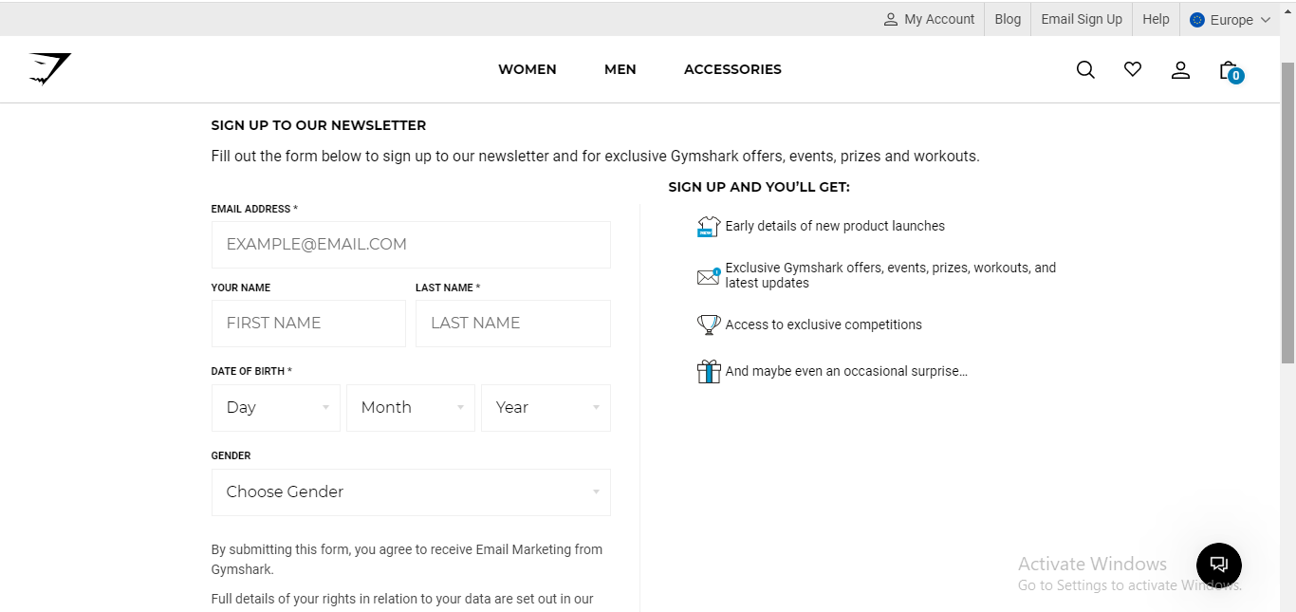Open the Month dropdown
Image resolution: width=1296 pixels, height=612 pixels.
pos(411,408)
